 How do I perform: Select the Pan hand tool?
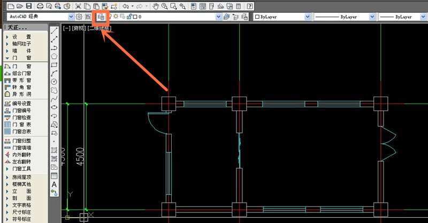pos(156,6)
